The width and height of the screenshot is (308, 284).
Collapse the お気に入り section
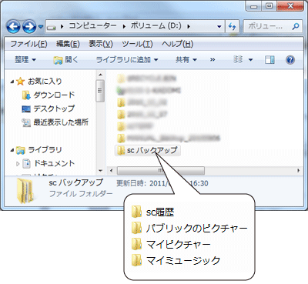12,82
